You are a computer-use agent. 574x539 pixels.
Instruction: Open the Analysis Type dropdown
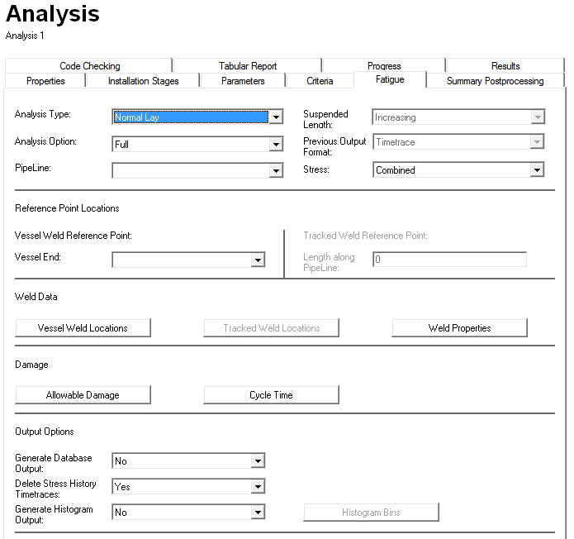(276, 117)
